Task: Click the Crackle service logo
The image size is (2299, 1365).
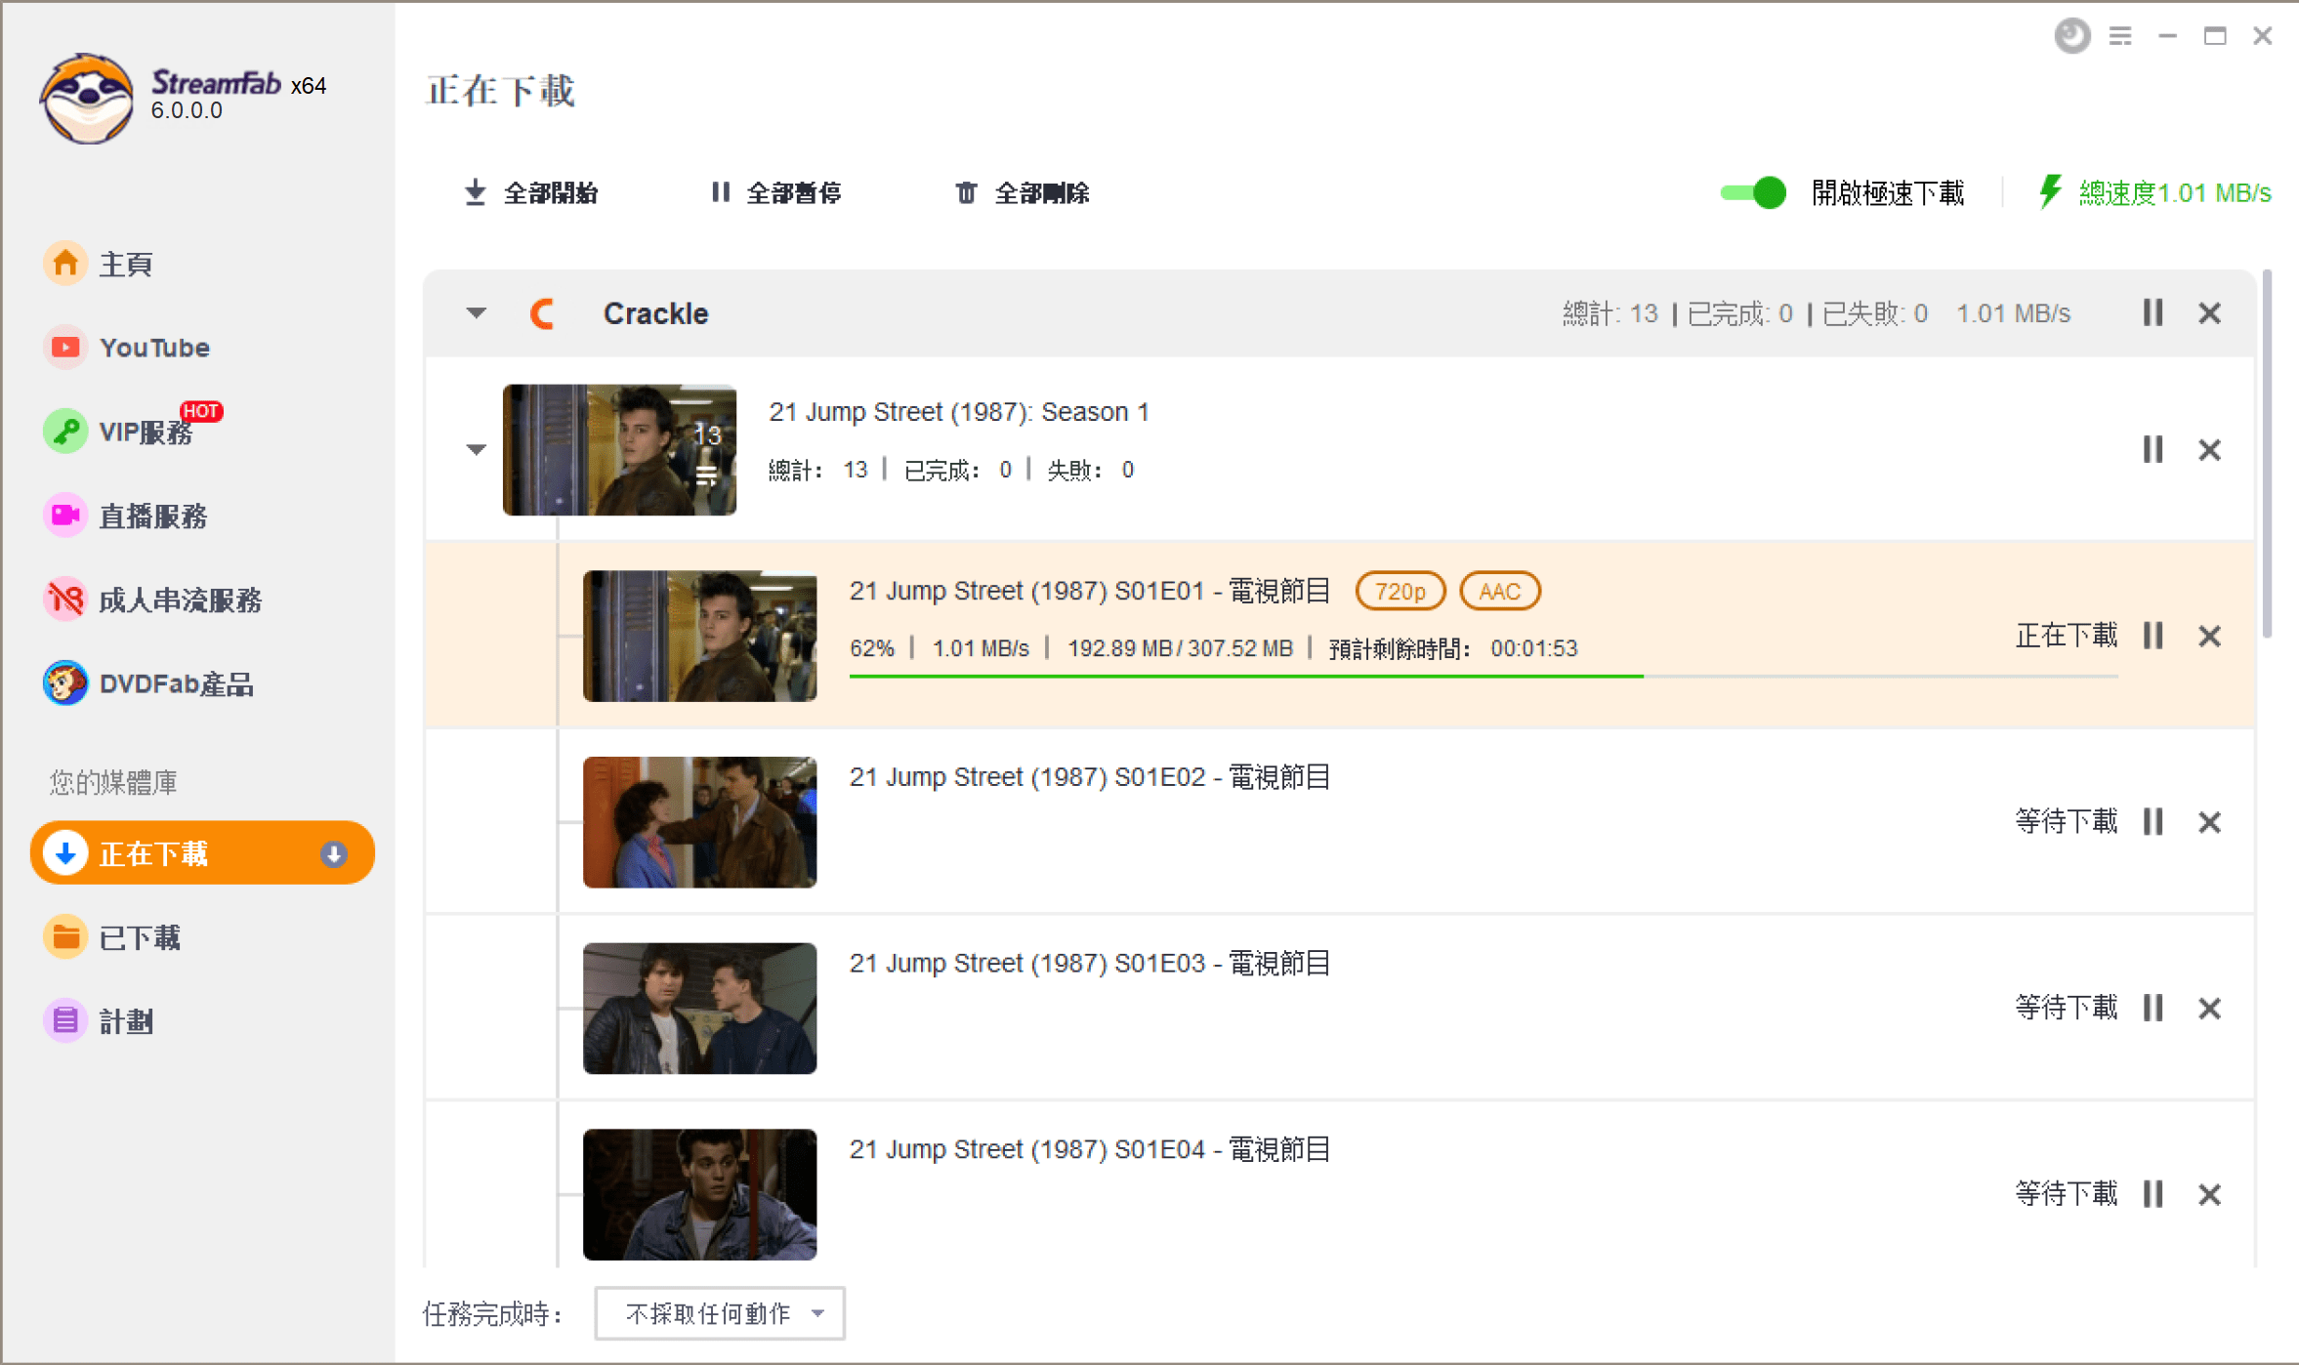Action: pyautogui.click(x=543, y=313)
